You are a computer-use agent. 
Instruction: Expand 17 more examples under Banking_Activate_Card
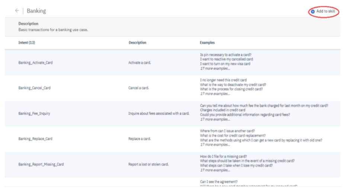coord(215,68)
